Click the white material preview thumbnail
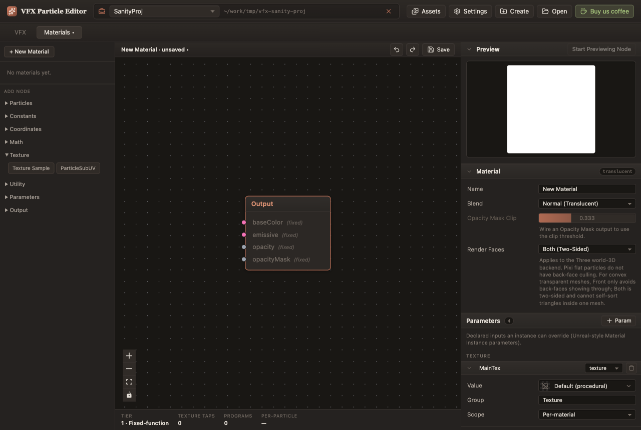The image size is (641, 430). (551, 109)
